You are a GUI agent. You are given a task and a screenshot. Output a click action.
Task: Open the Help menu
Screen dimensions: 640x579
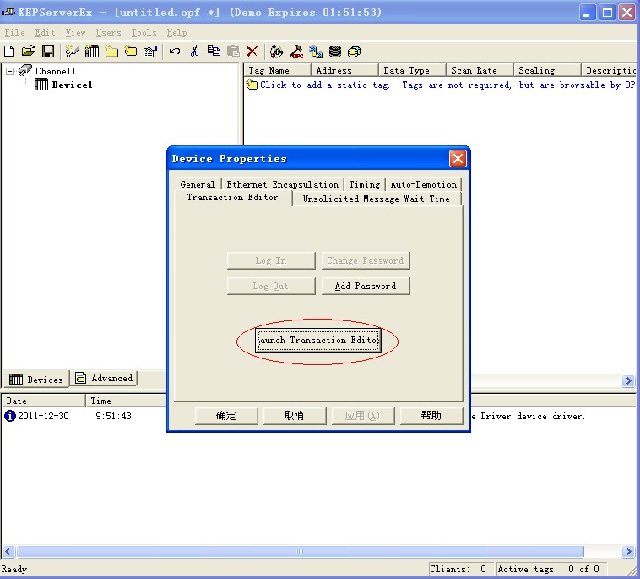pos(176,33)
